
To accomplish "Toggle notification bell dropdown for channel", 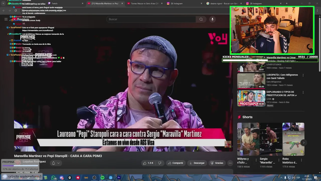I will click(x=56, y=163).
